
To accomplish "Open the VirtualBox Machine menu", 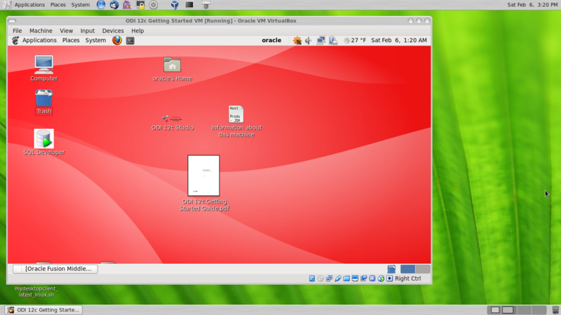I will pyautogui.click(x=41, y=31).
